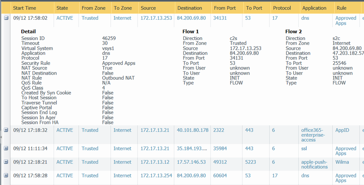
Task: Open the office365-enterprise-access application link
Action: 313,135
